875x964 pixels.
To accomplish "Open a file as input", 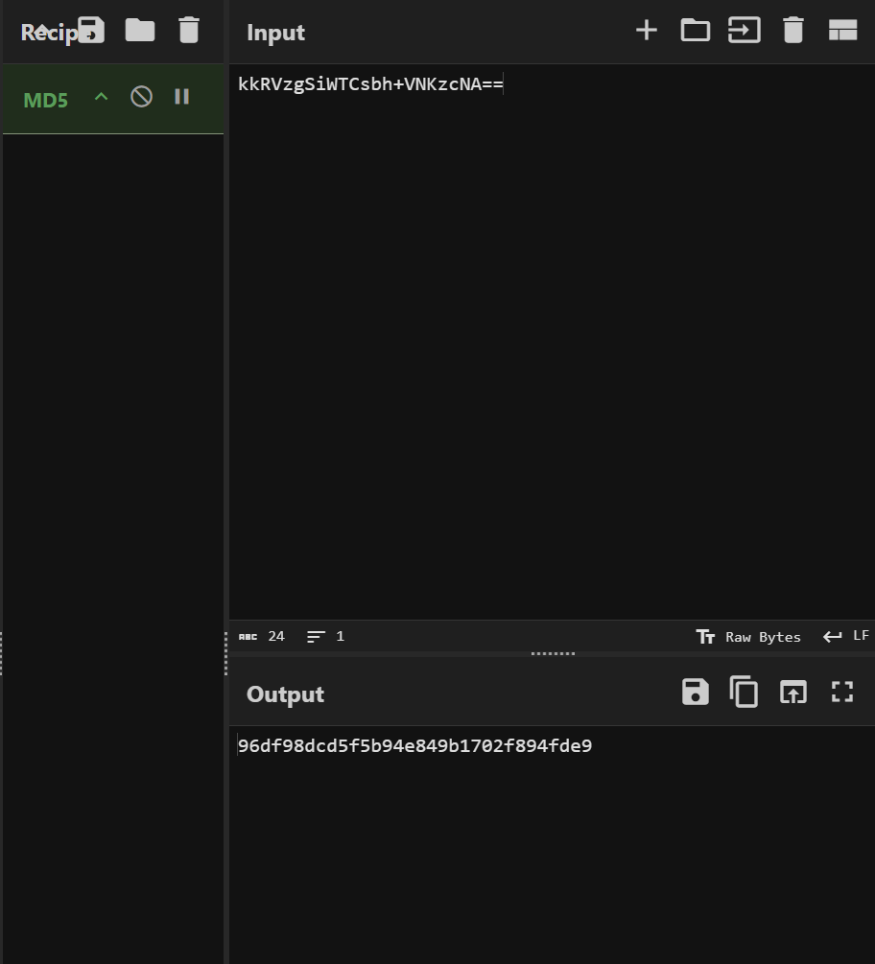I will click(x=744, y=31).
